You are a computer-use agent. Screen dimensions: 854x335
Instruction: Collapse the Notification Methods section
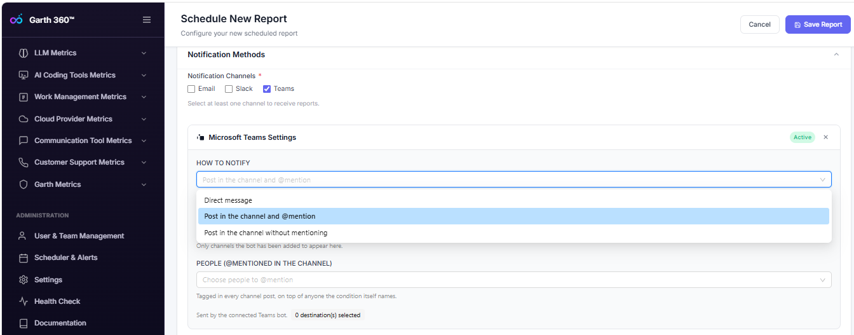pyautogui.click(x=836, y=55)
